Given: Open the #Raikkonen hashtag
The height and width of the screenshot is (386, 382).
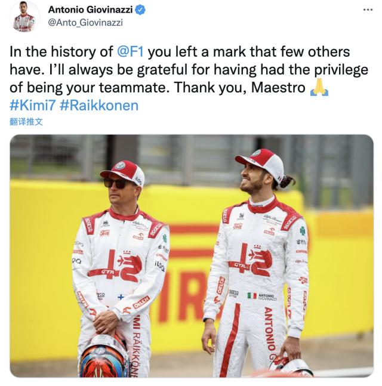Looking at the screenshot, I should 99,106.
